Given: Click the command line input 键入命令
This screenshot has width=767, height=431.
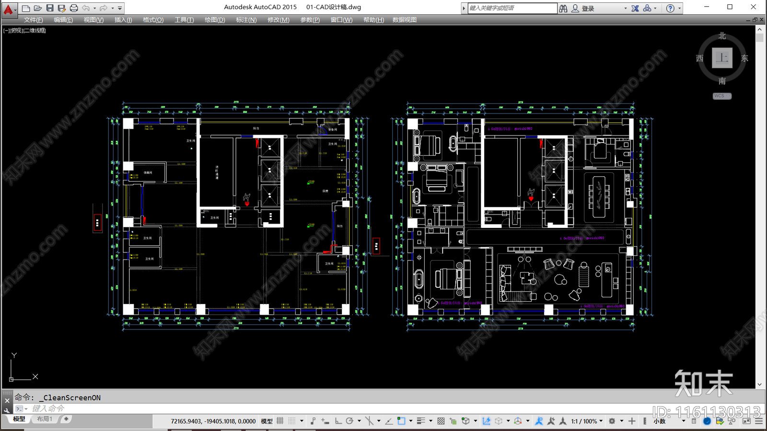Looking at the screenshot, I should coord(48,408).
